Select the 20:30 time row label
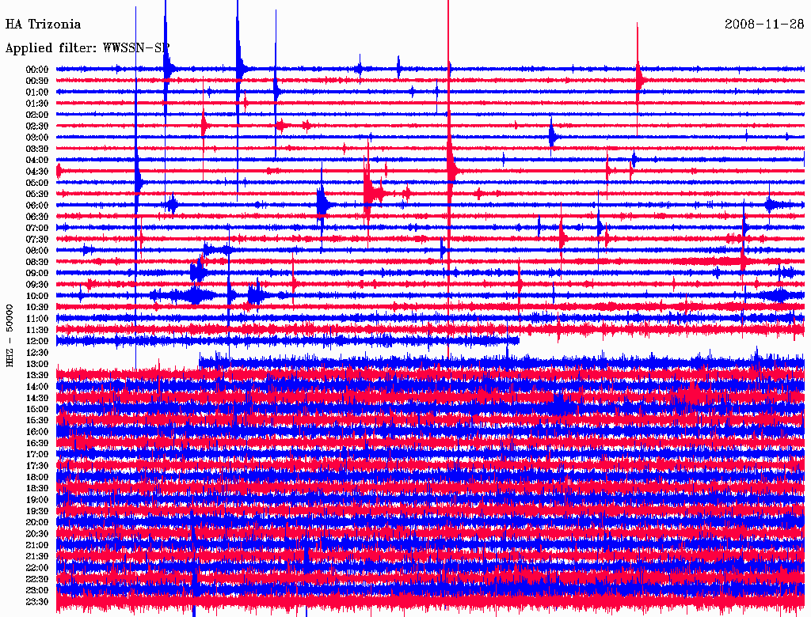Image resolution: width=811 pixels, height=617 pixels. [x=37, y=534]
